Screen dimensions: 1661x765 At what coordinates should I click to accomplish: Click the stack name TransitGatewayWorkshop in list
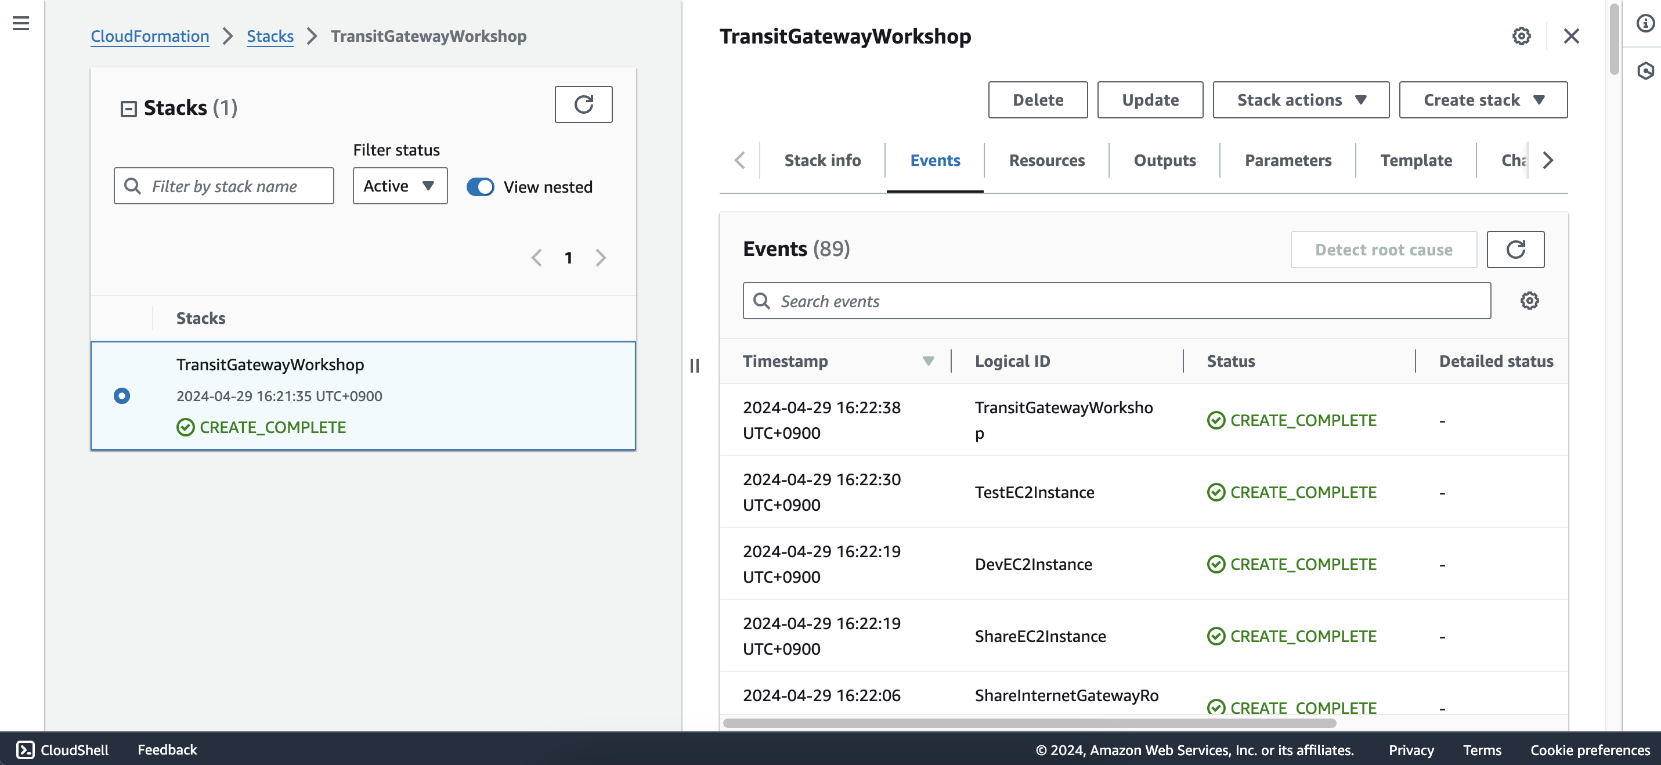click(270, 365)
